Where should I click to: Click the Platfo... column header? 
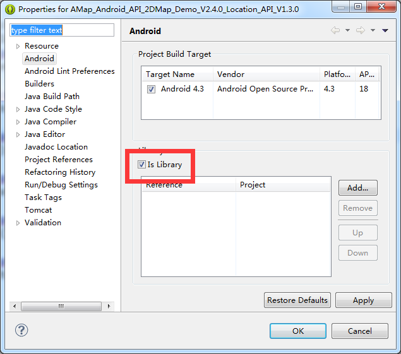[337, 74]
